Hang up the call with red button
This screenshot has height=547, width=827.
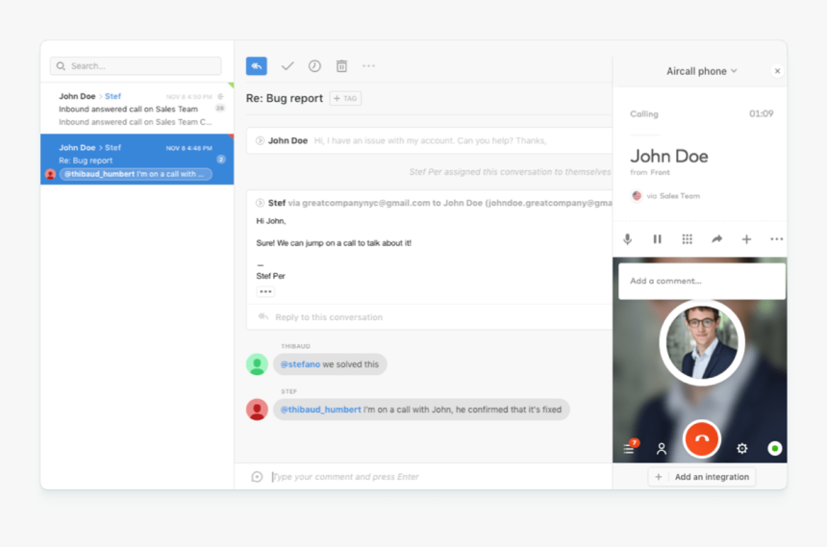(x=701, y=439)
